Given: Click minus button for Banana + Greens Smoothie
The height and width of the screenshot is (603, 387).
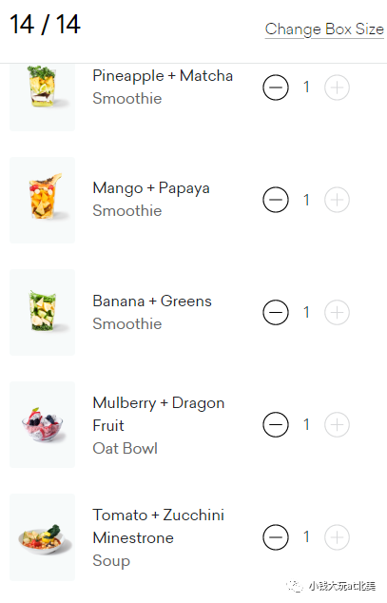Looking at the screenshot, I should point(276,312).
